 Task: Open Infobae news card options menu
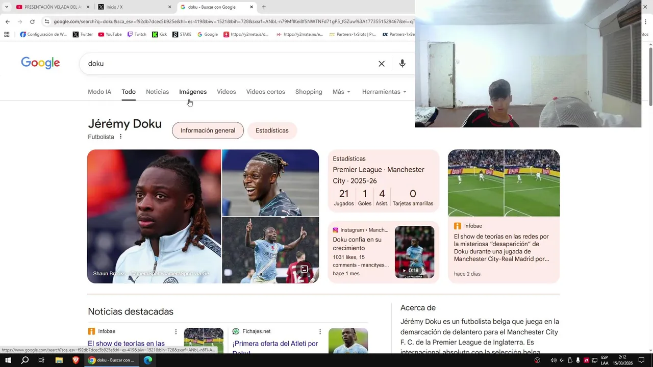176,332
